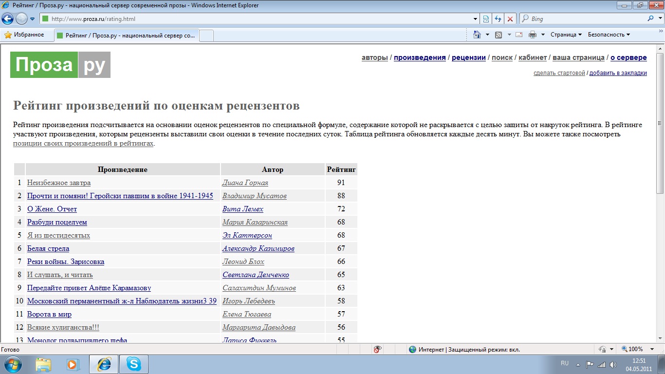665x374 pixels.
Task: Click the red Stop loading icon
Action: pyautogui.click(x=510, y=19)
